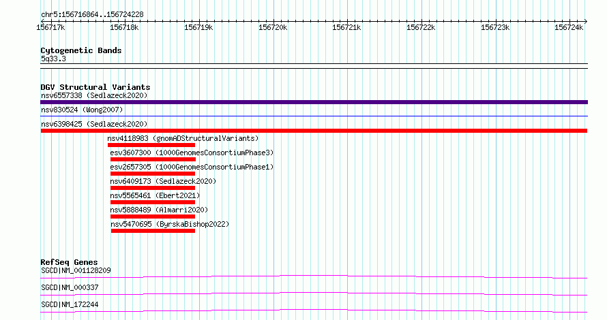Click nsv4118983 (gnomADStructuralVariants) label
The width and height of the screenshot is (607, 320).
pos(183,138)
